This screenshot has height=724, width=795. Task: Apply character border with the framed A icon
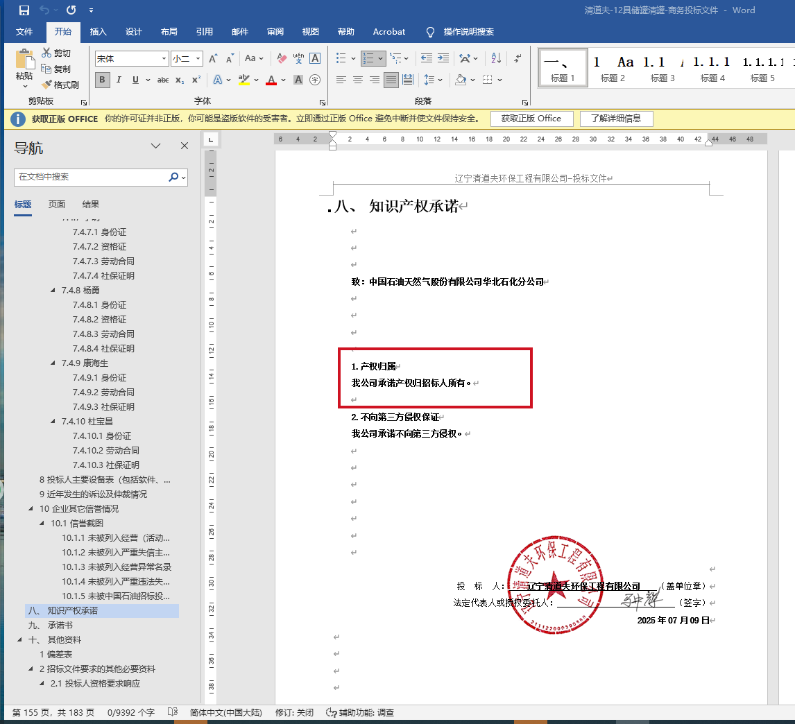coord(315,58)
